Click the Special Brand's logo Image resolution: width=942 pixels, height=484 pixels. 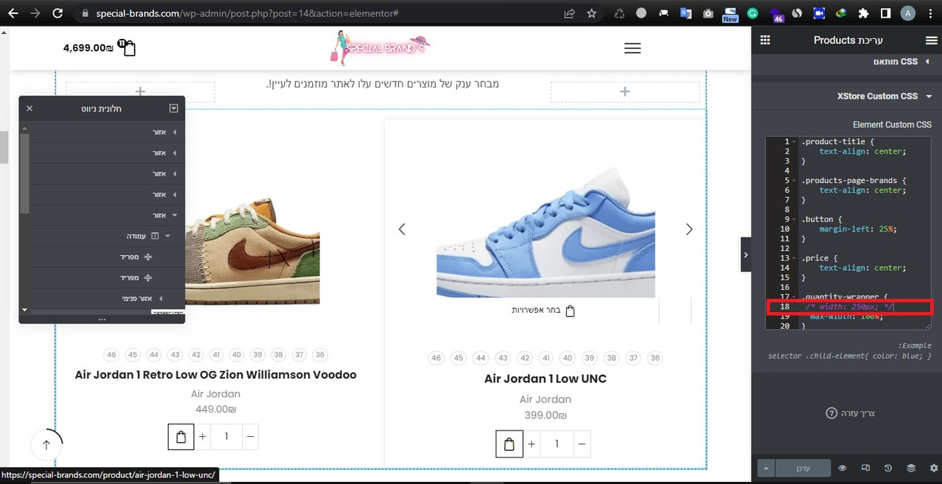point(380,47)
